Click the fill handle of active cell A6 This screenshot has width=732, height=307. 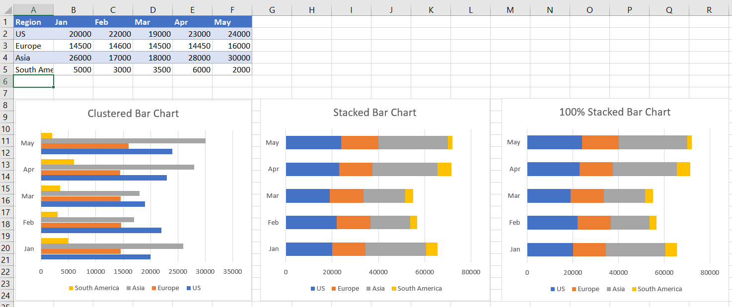[x=53, y=87]
